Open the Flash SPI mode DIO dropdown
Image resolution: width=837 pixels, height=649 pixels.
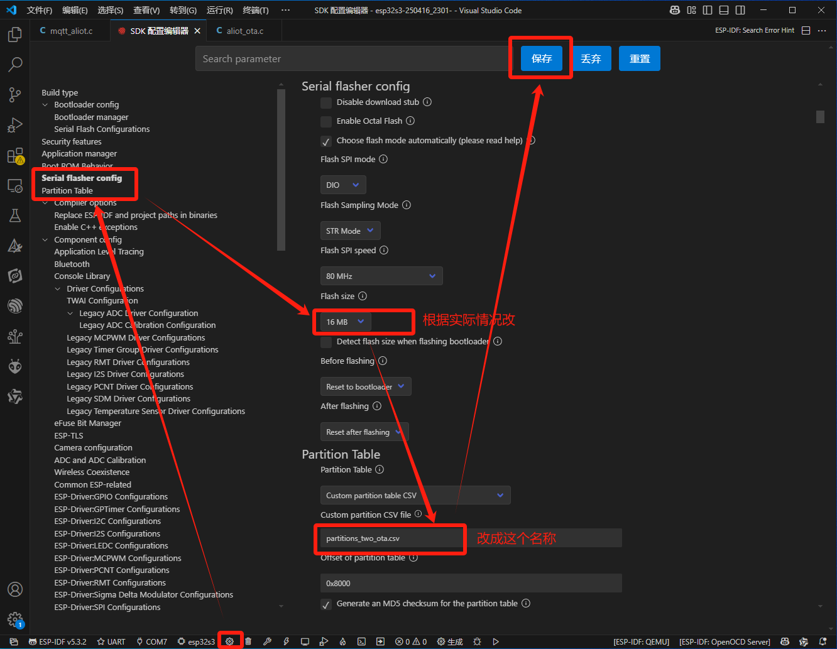tap(343, 185)
